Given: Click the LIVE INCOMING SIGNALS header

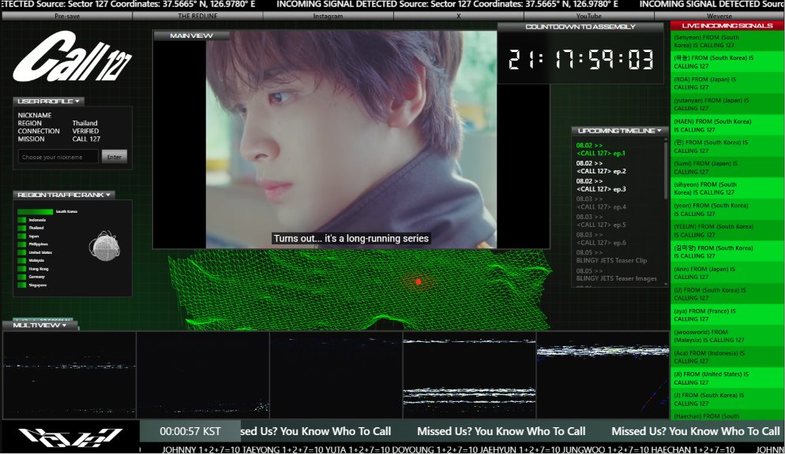Looking at the screenshot, I should 727,25.
